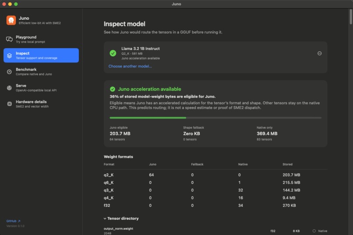Open the Benchmark gauge icon
353x235 pixels.
coord(9,72)
